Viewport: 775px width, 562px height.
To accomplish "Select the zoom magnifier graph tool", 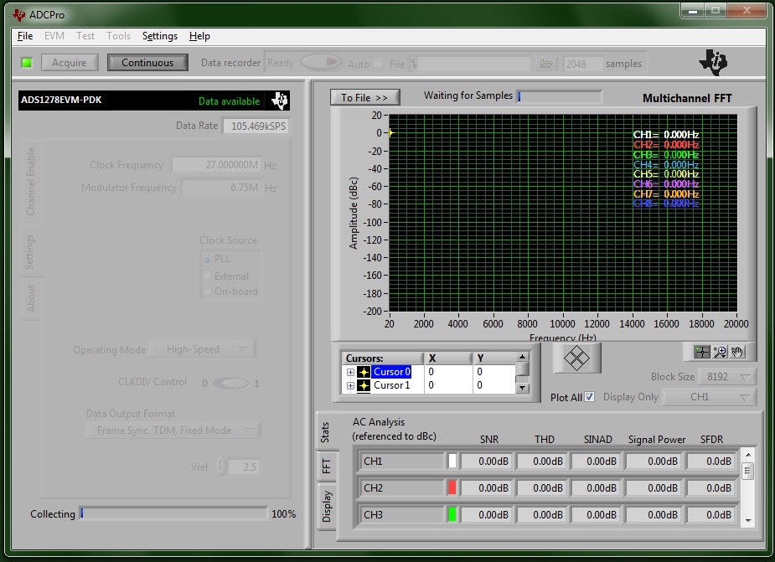I will (x=720, y=352).
